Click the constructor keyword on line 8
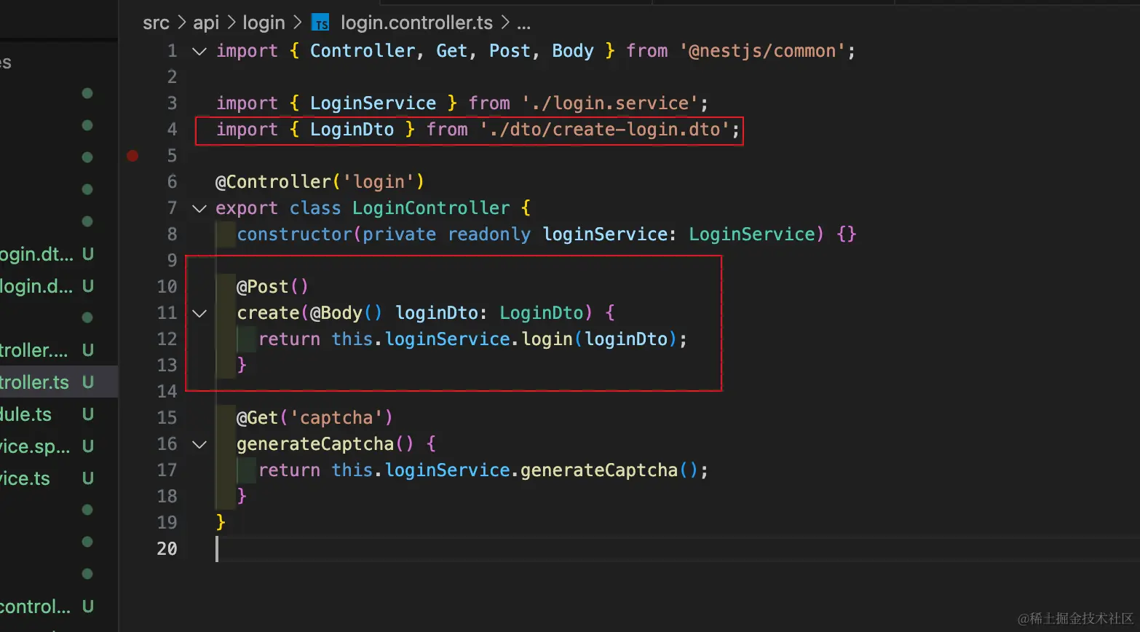Screen dimensions: 1140x632 tap(294, 234)
